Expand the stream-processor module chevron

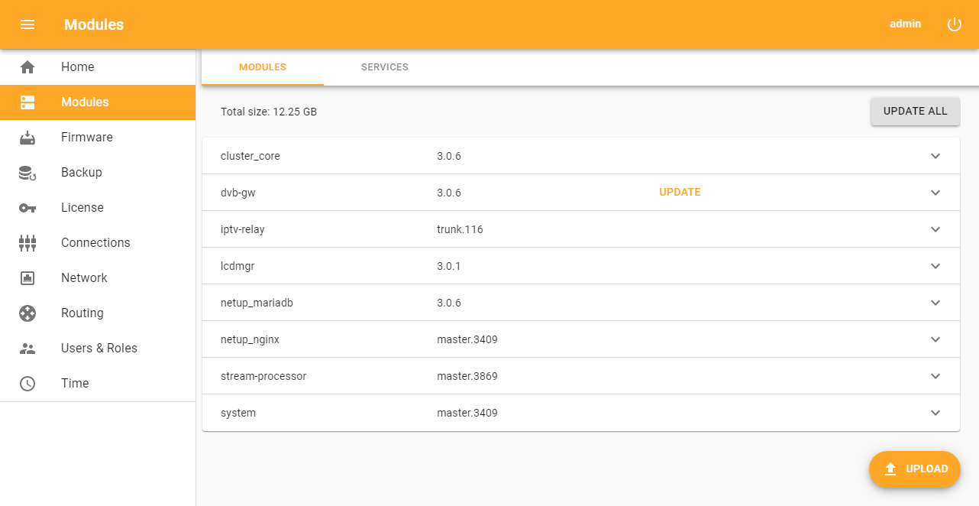[935, 376]
